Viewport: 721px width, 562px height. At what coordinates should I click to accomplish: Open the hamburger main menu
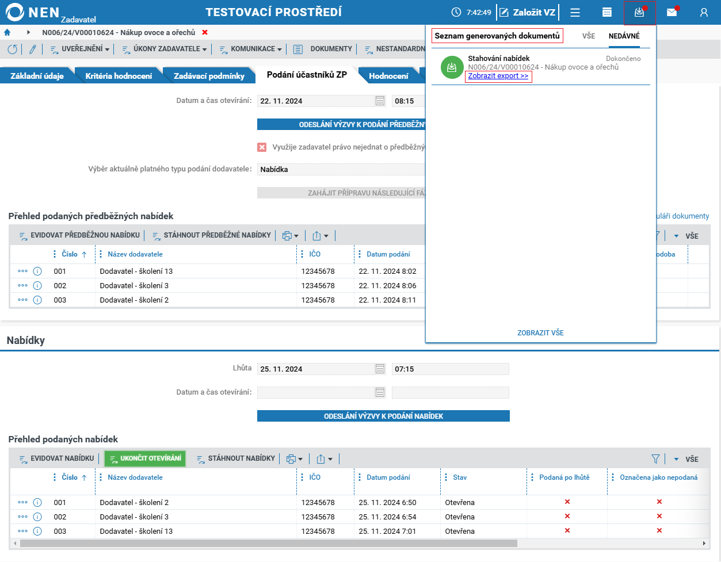tap(575, 13)
